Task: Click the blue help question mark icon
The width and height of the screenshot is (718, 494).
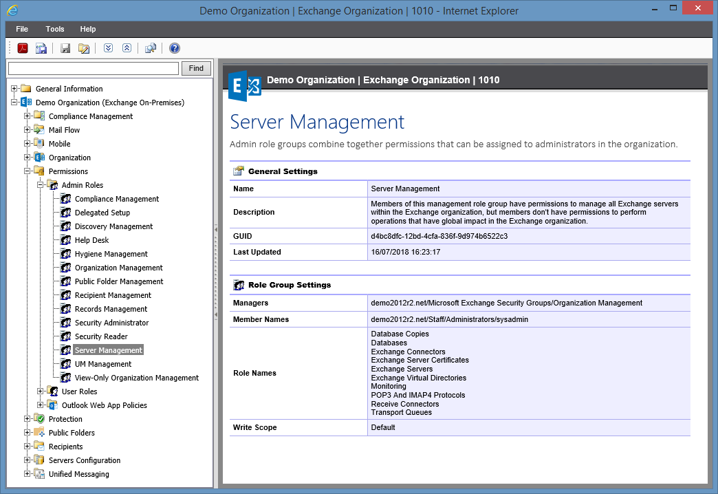Action: pyautogui.click(x=175, y=48)
